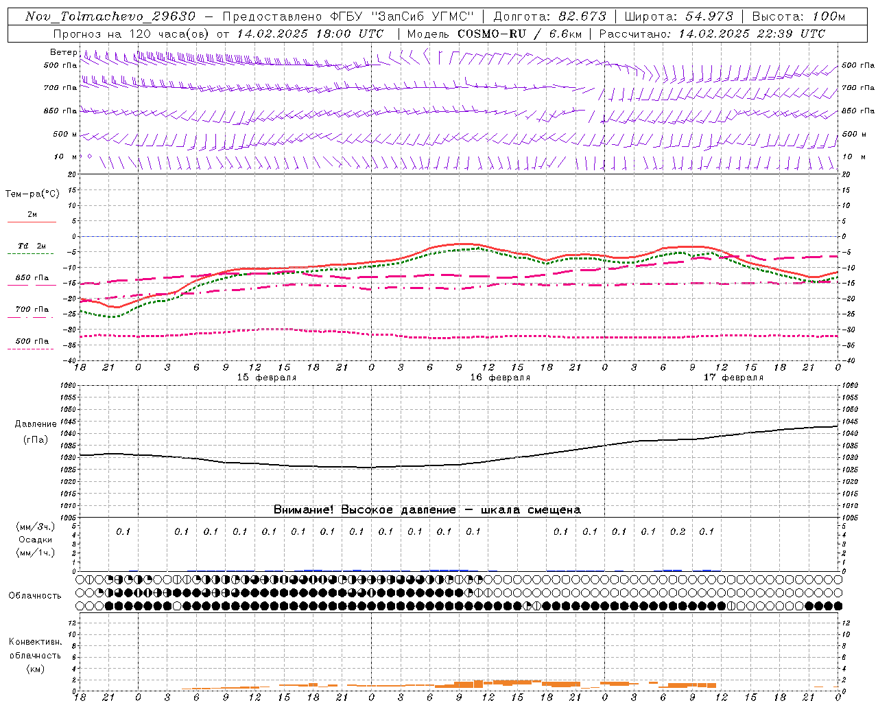Viewport: 878px width, 703px height.
Task: Select the 'Предоставлено ФГБУ "ЗапСиб УГМС"' provider text
Action: [348, 16]
